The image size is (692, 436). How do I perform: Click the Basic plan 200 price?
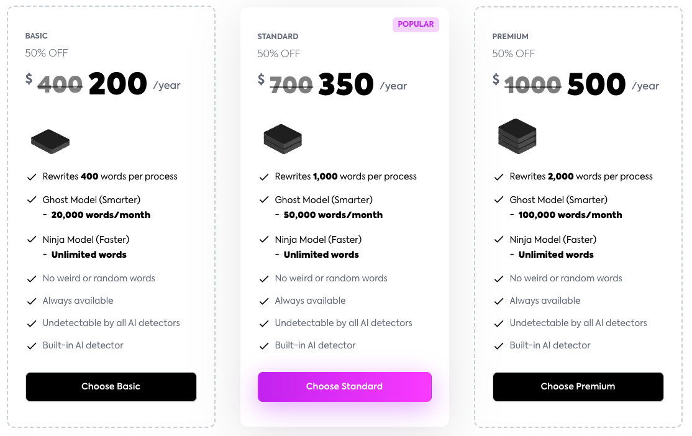click(117, 84)
